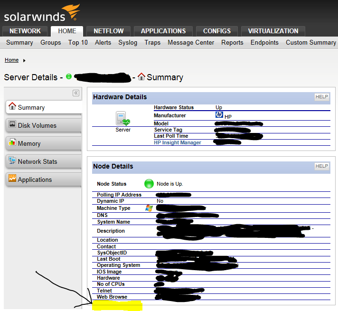This screenshot has height=311, width=338.
Task: Open the Memory sidebar view
Action: pos(44,143)
